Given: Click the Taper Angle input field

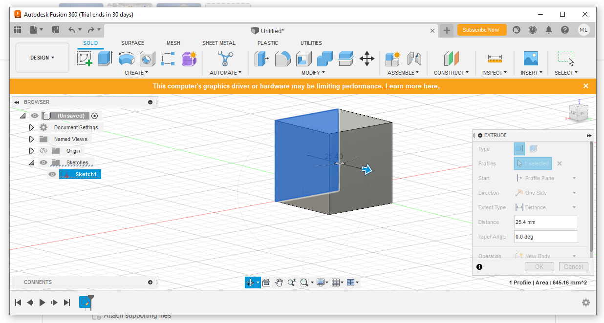Looking at the screenshot, I should (546, 237).
